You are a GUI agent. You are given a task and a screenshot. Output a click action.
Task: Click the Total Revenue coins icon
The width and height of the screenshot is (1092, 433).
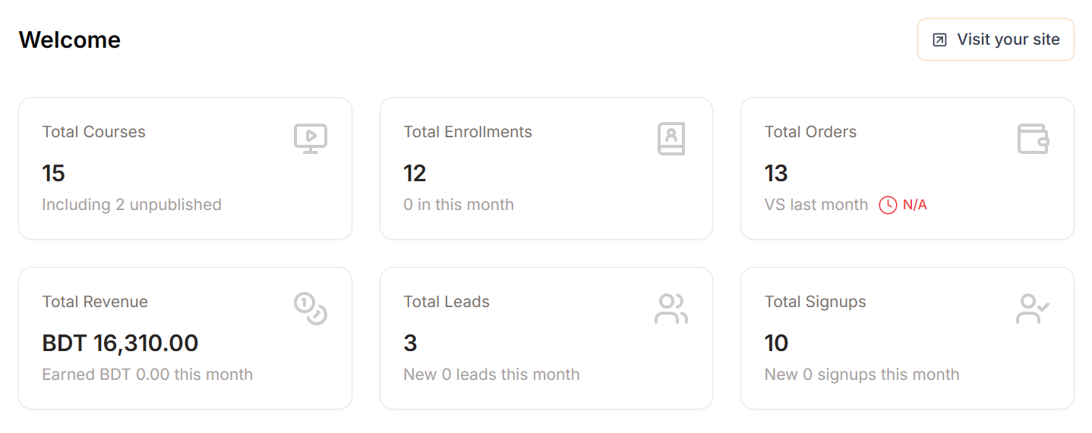tap(311, 309)
